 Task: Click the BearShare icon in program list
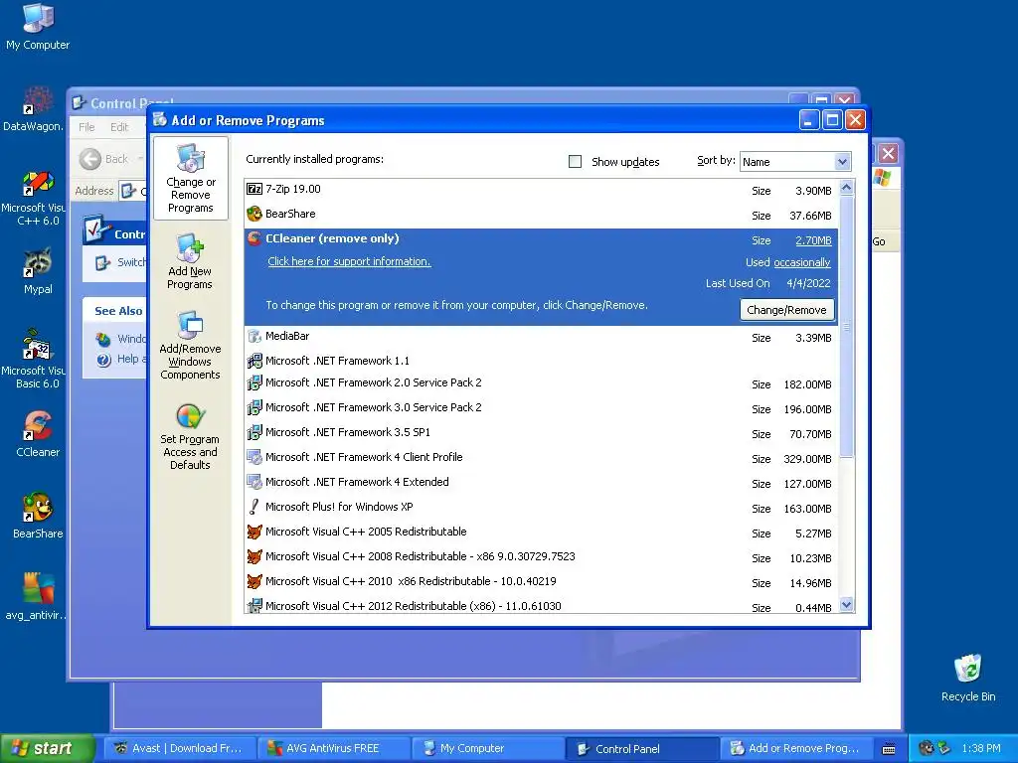pos(254,214)
